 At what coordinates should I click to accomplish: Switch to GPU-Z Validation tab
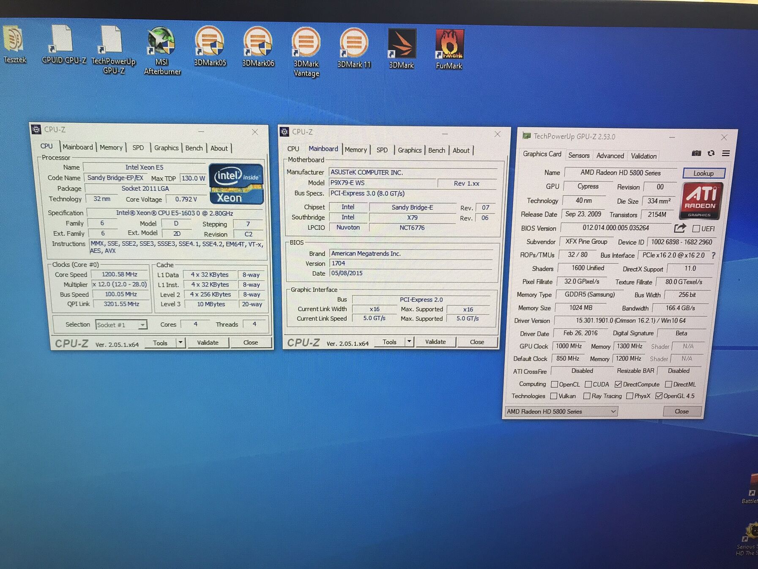(x=644, y=156)
